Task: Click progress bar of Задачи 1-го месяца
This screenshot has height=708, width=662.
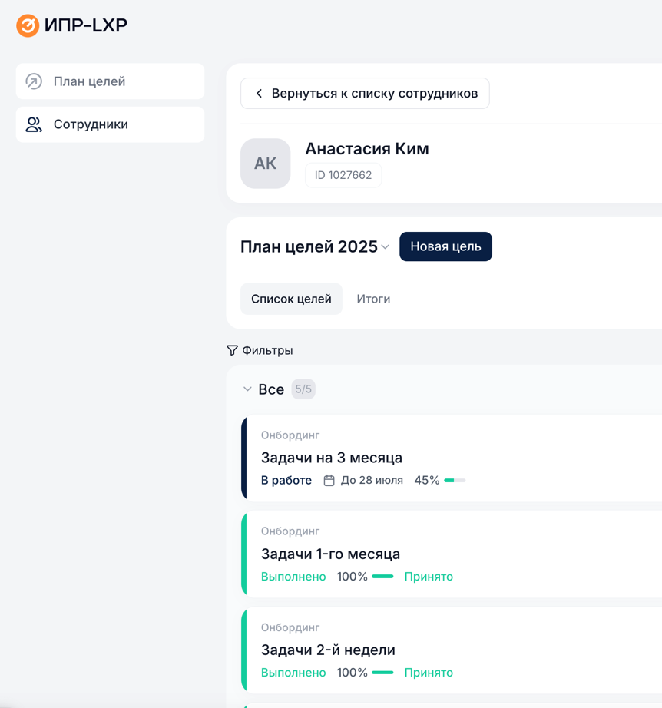Action: [x=382, y=577]
